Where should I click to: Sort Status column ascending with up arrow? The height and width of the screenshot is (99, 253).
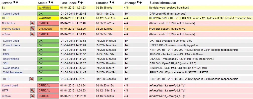(x=50, y=3)
